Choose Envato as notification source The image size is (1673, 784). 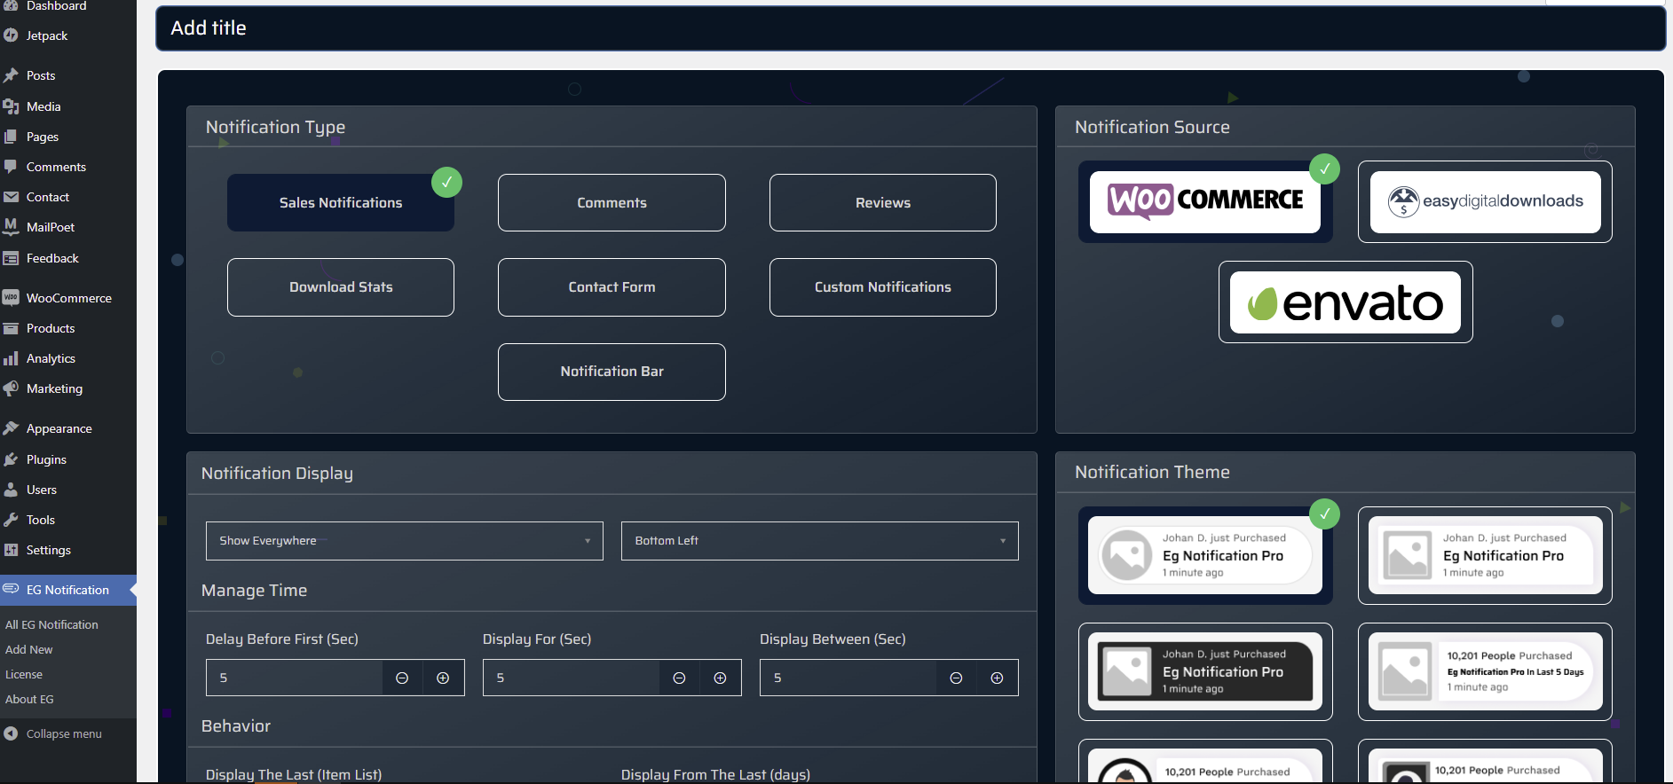point(1346,302)
